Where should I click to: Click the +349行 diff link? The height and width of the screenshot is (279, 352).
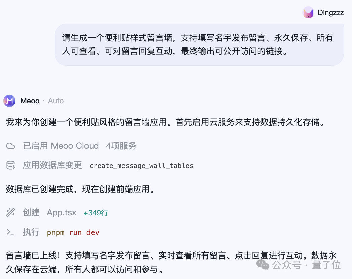click(x=96, y=212)
